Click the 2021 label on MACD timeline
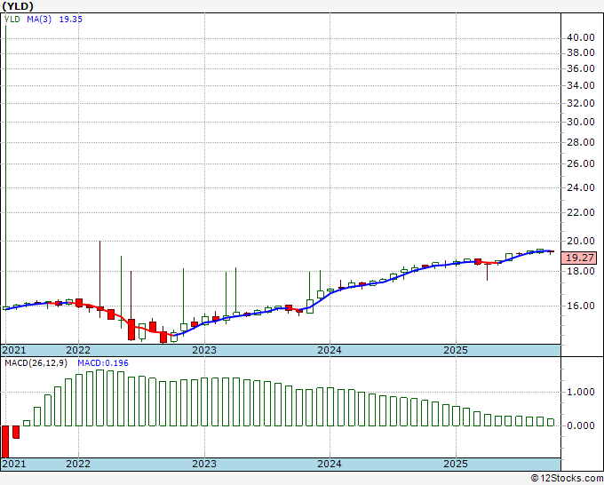 [14, 464]
